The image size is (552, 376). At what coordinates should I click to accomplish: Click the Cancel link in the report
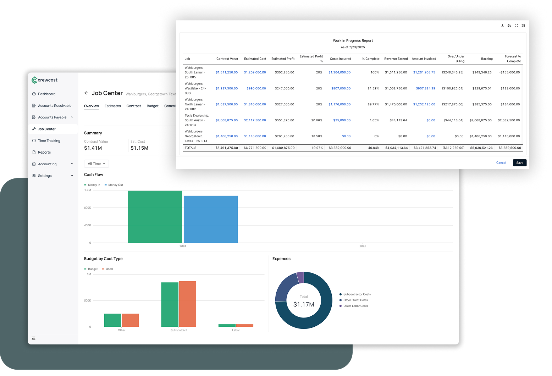[501, 163]
